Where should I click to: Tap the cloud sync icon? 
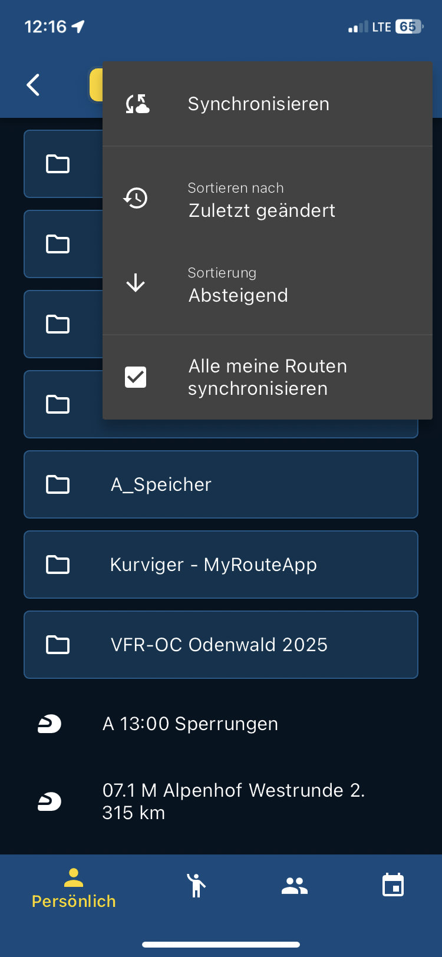(137, 104)
